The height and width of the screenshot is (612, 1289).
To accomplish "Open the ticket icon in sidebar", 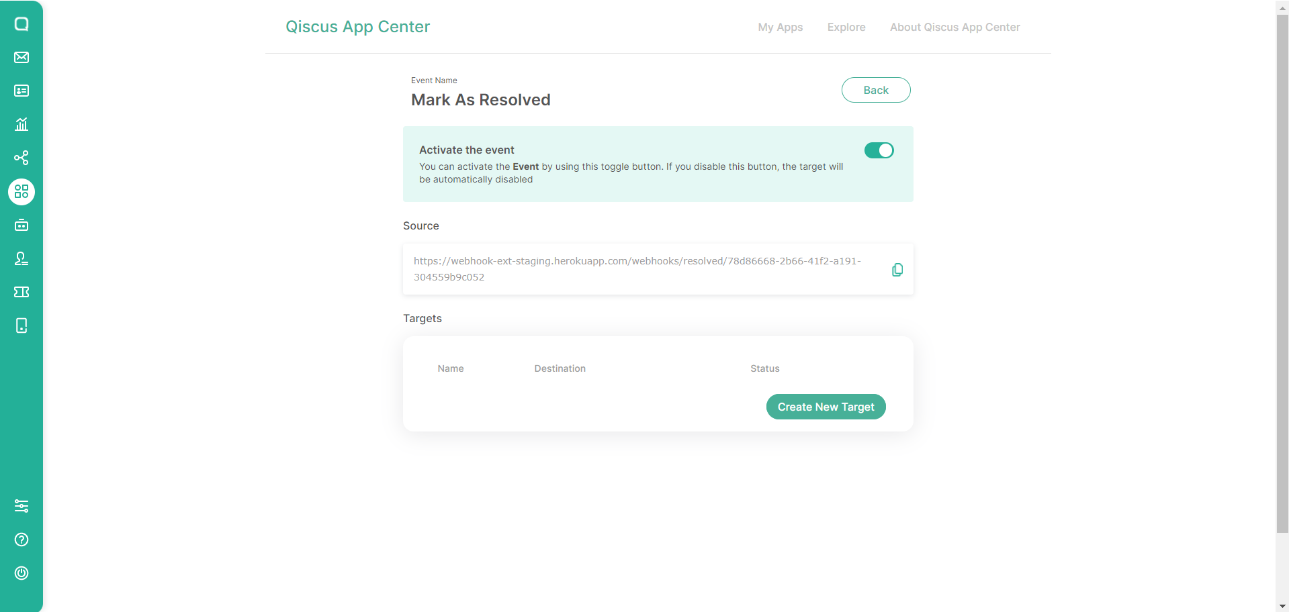I will coord(21,292).
